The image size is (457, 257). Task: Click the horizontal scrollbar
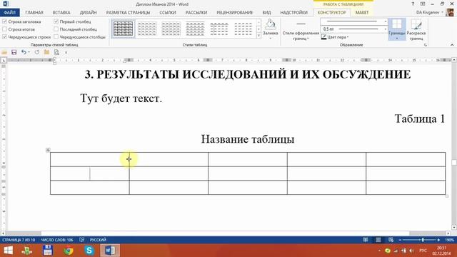coord(226,233)
